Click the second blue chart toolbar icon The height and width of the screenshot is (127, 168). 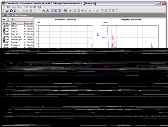tap(56, 11)
